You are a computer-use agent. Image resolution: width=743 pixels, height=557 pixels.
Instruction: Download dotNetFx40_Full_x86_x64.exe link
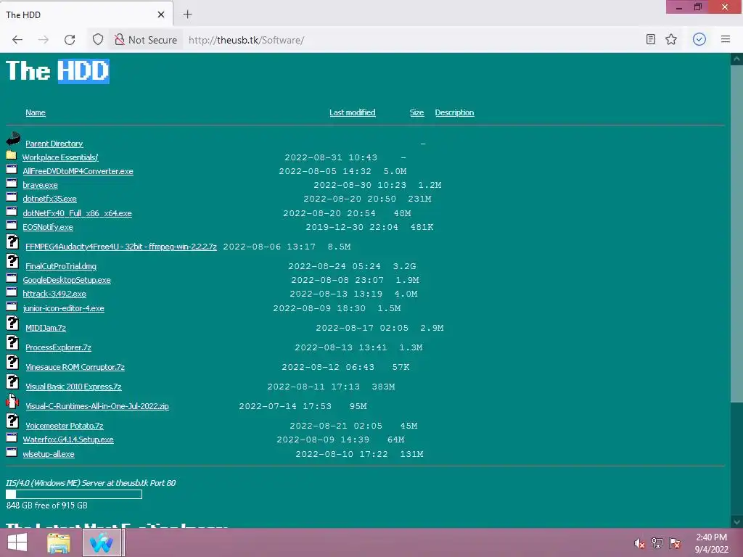77,213
